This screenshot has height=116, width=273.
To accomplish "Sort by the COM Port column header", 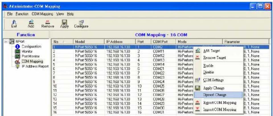I will click(163, 42).
